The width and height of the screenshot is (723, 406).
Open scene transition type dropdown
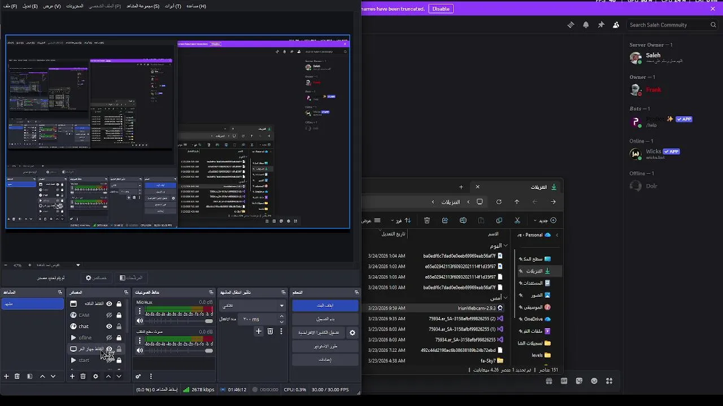(x=252, y=306)
